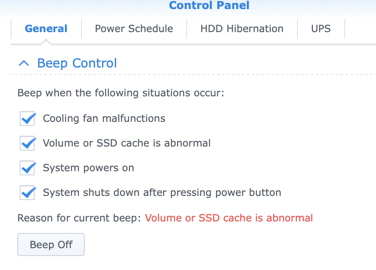Click the Beep when situations occur description
Screen dimensions: 376x270
tap(121, 93)
